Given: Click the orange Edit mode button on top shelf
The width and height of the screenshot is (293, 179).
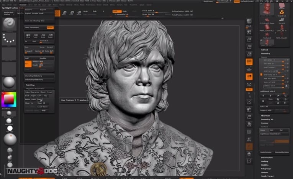Looking at the screenshot, I should [57, 13].
